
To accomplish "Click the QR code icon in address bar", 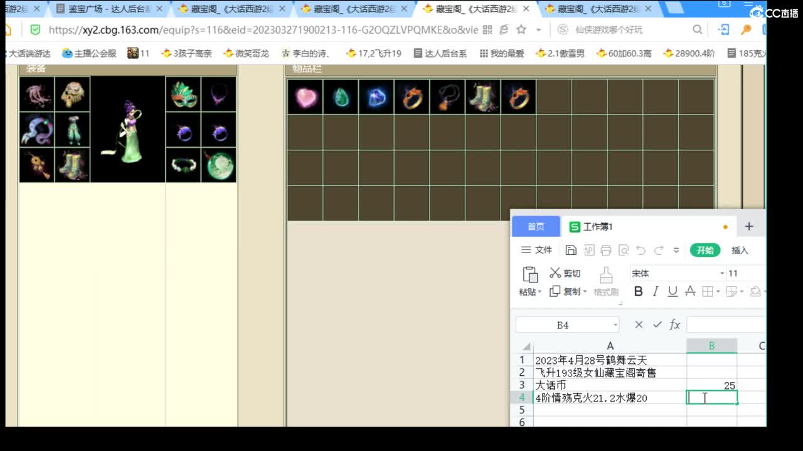I will click(487, 29).
